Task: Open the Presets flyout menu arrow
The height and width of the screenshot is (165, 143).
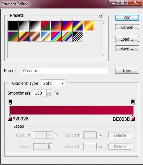Action: pyautogui.click(x=101, y=16)
